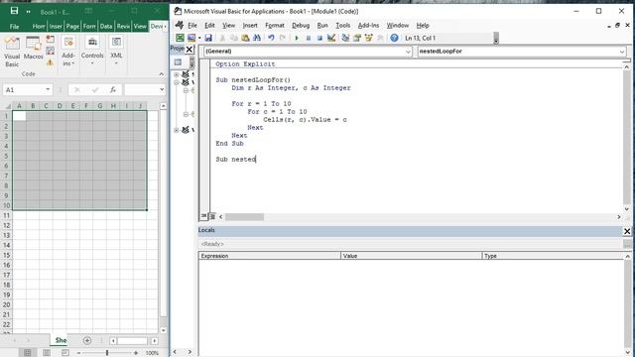Add a new sheet with plus button
The height and width of the screenshot is (357, 635).
point(87,340)
